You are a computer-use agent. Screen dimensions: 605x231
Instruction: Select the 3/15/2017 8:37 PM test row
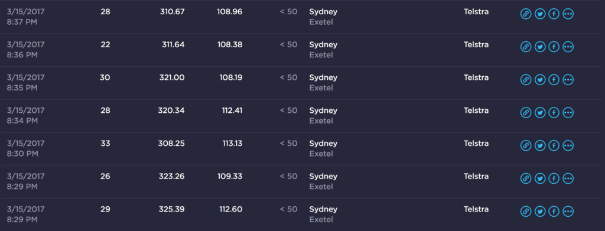[x=301, y=17]
